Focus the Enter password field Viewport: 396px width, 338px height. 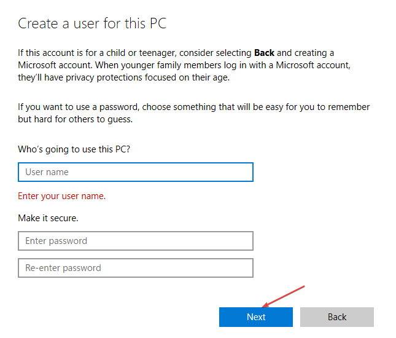point(135,241)
